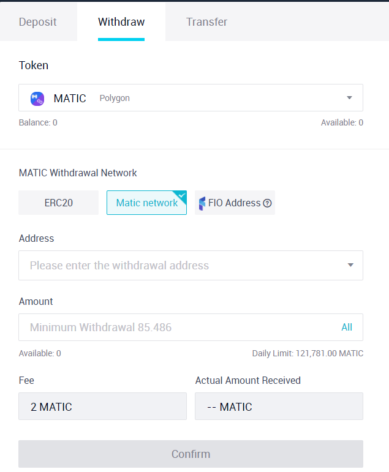Choose the FIO Address network option
This screenshot has height=472, width=389.
(x=235, y=203)
